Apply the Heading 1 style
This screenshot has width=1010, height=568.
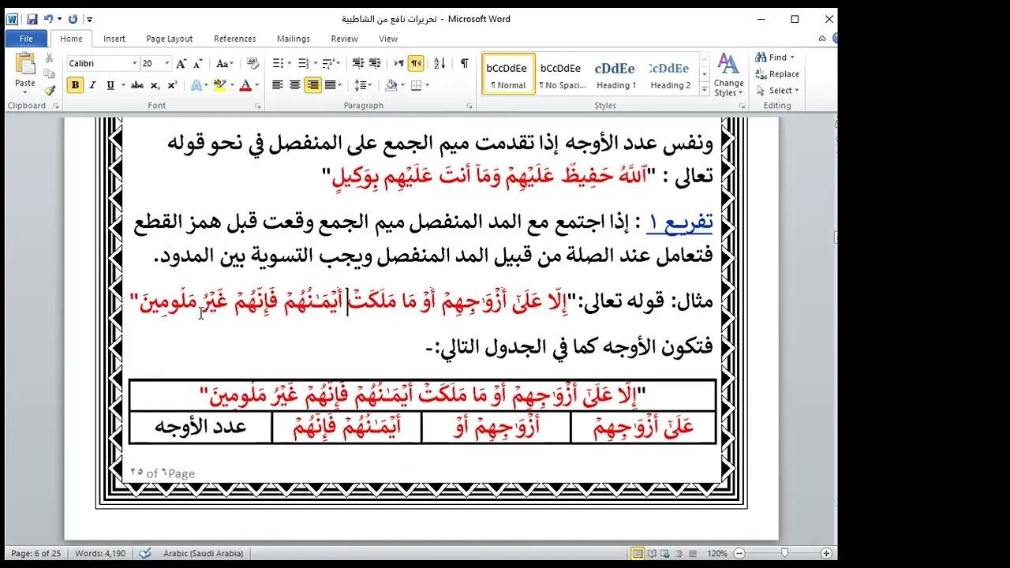615,74
